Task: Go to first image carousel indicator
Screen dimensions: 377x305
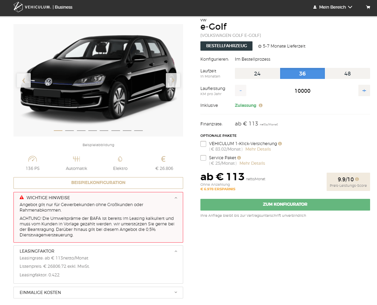Action: tap(58, 131)
